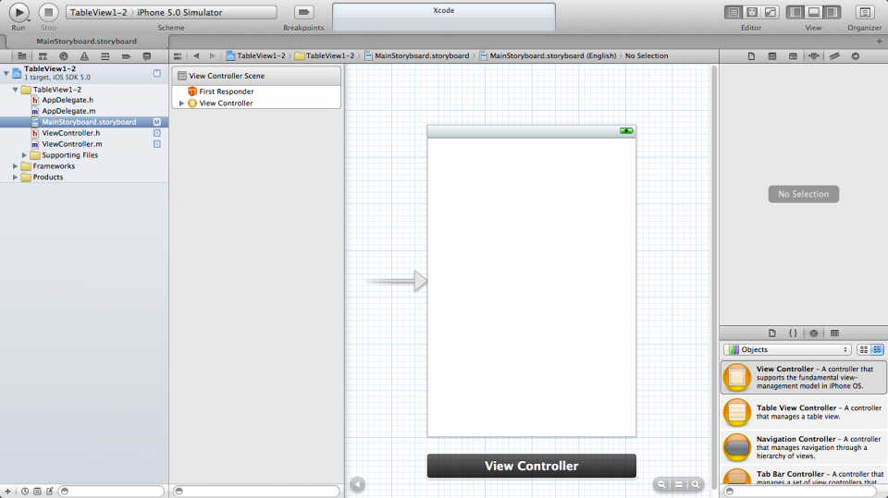This screenshot has height=498, width=888.
Task: Open the Scheme popup TableView1-2 iPhone 5.0 Simulator
Action: 171,12
